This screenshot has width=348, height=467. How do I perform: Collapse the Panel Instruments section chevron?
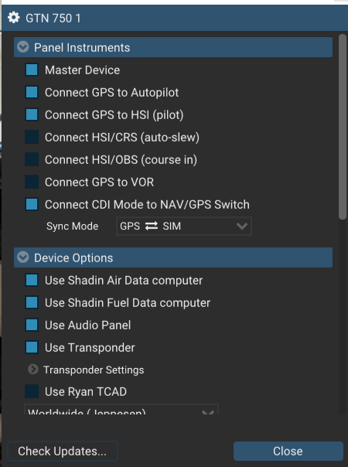(x=23, y=47)
